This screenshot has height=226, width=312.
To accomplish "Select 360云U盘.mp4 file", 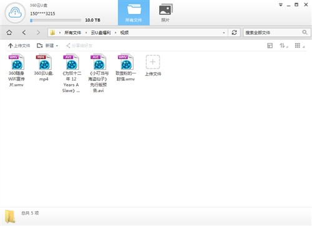I will (44, 68).
